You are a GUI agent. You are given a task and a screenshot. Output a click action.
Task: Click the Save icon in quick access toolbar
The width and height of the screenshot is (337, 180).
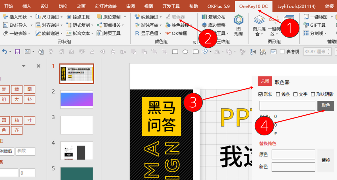17,52
